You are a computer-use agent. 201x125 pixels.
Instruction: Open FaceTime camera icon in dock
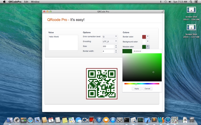pyautogui.click(x=85, y=120)
